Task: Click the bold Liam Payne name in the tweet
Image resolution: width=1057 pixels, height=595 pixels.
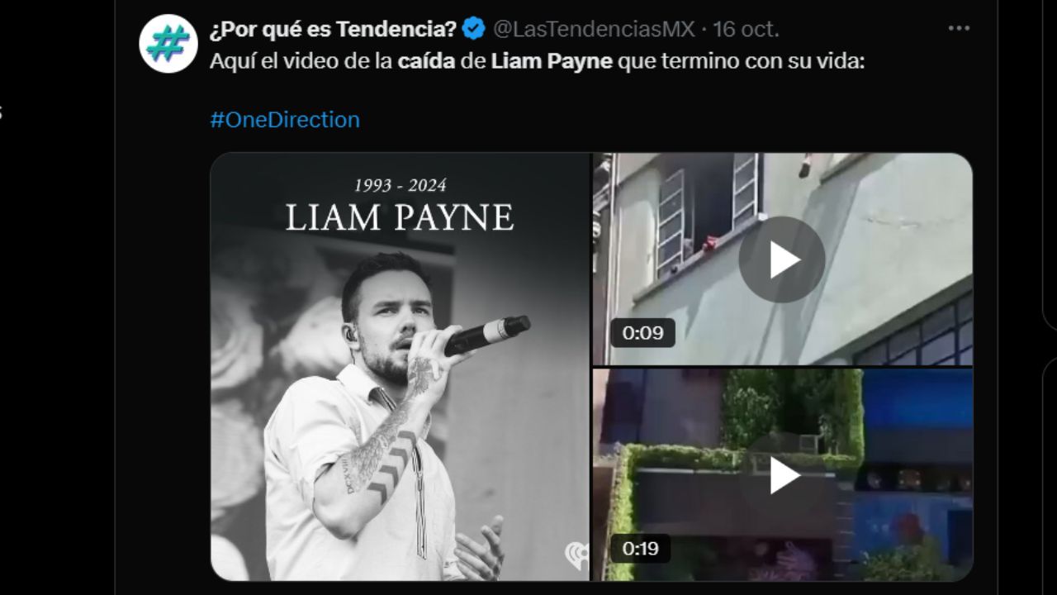Action: (x=552, y=62)
